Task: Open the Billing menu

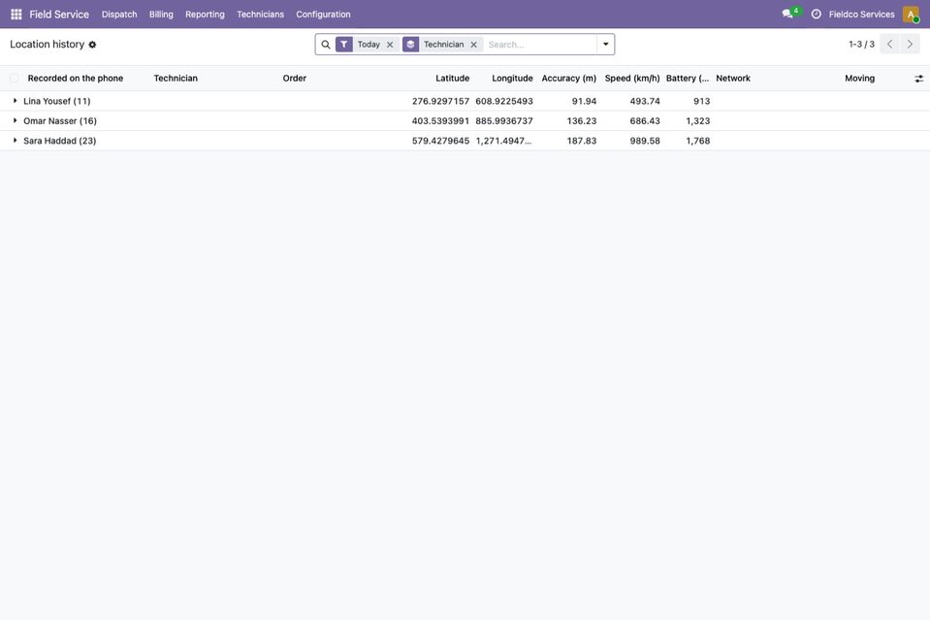Action: point(161,15)
